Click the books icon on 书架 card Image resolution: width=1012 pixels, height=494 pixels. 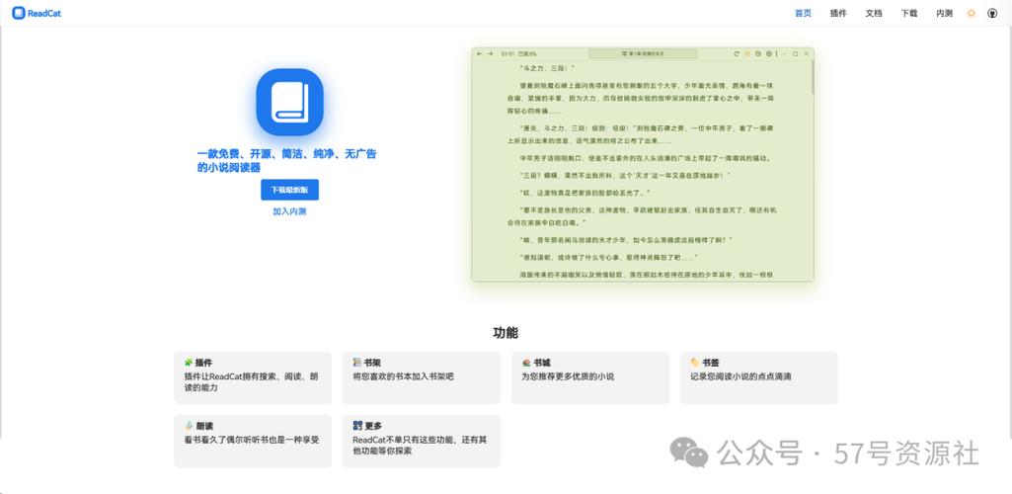click(357, 363)
